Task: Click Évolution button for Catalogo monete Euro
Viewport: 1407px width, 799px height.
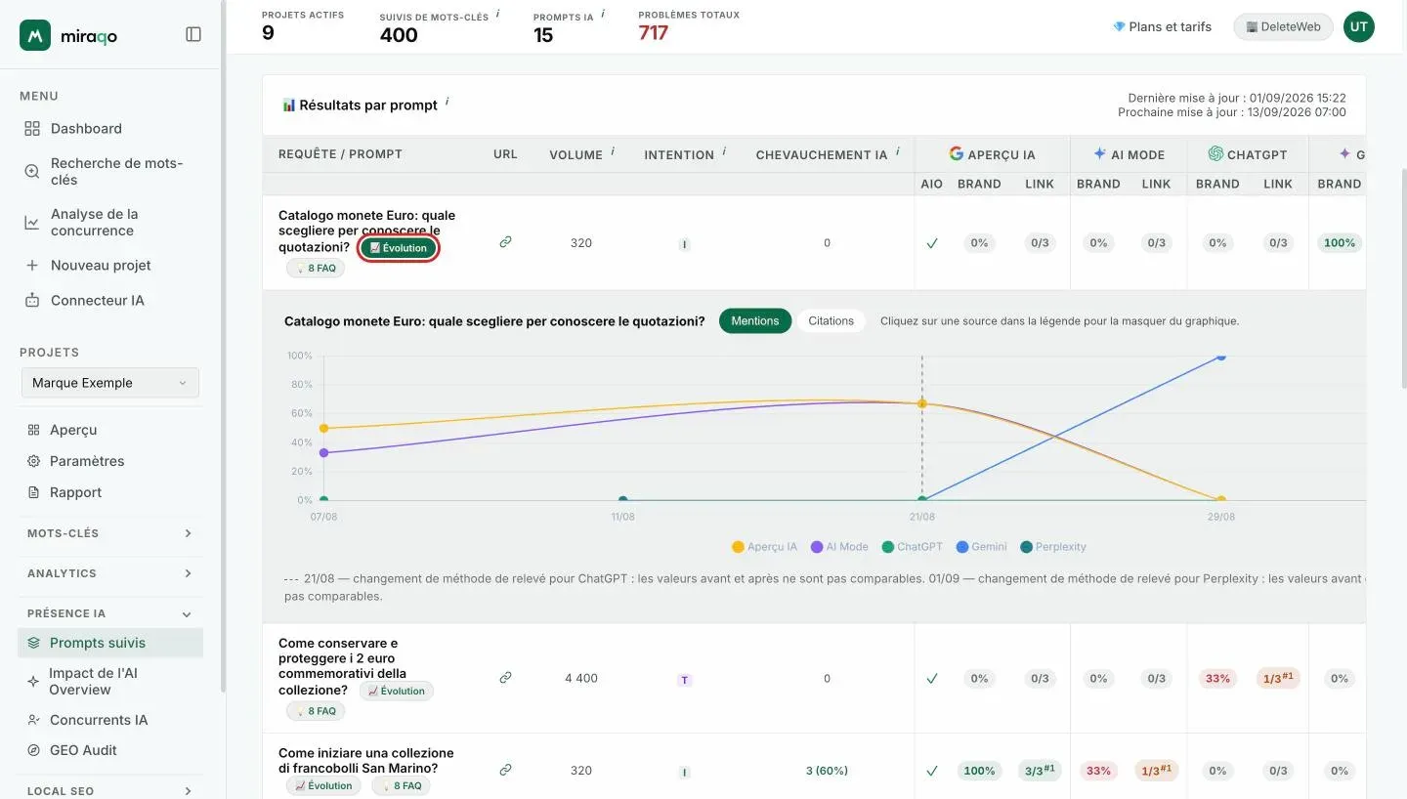Action: tap(399, 248)
